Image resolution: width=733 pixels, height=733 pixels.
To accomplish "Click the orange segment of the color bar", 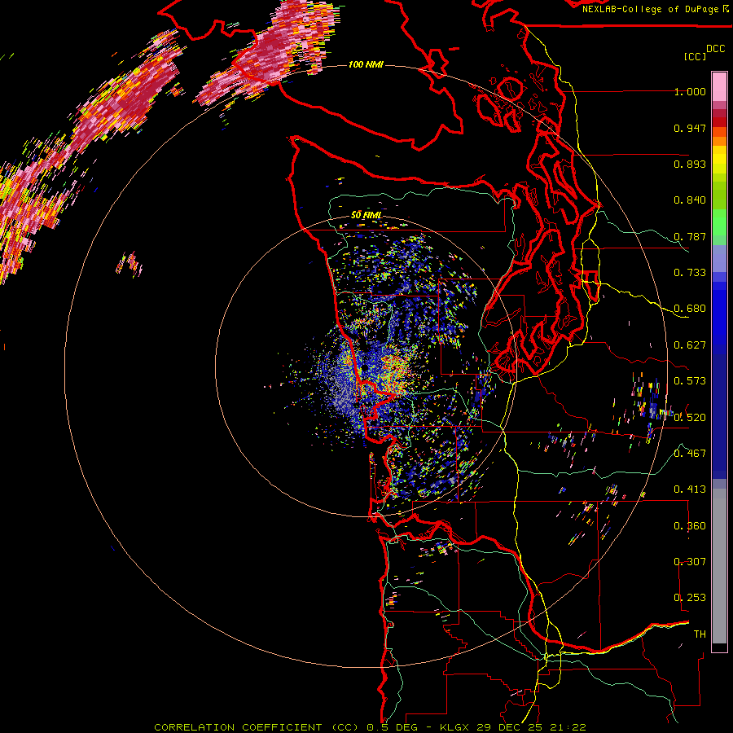I will tap(719, 137).
